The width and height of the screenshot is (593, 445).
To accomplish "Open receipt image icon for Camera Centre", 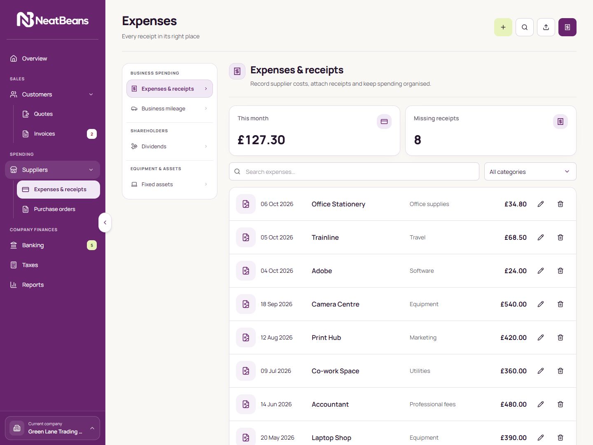I will pos(246,304).
